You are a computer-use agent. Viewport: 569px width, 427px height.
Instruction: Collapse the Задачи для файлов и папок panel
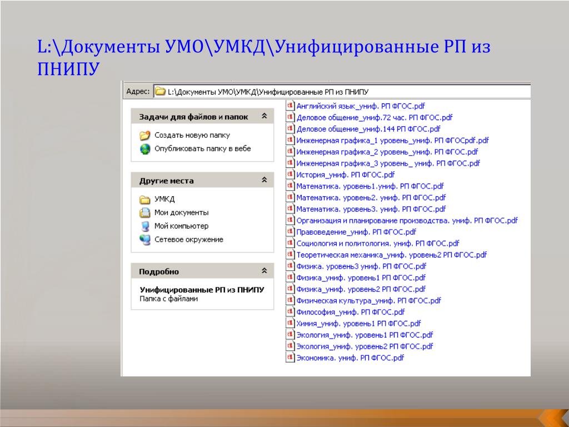pyautogui.click(x=264, y=116)
